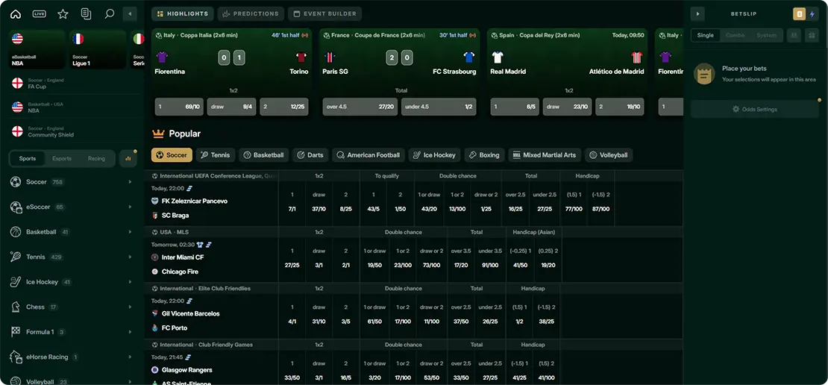The width and height of the screenshot is (828, 385).
Task: Click Inter Miami CF jersey stream icon
Action: tap(200, 245)
